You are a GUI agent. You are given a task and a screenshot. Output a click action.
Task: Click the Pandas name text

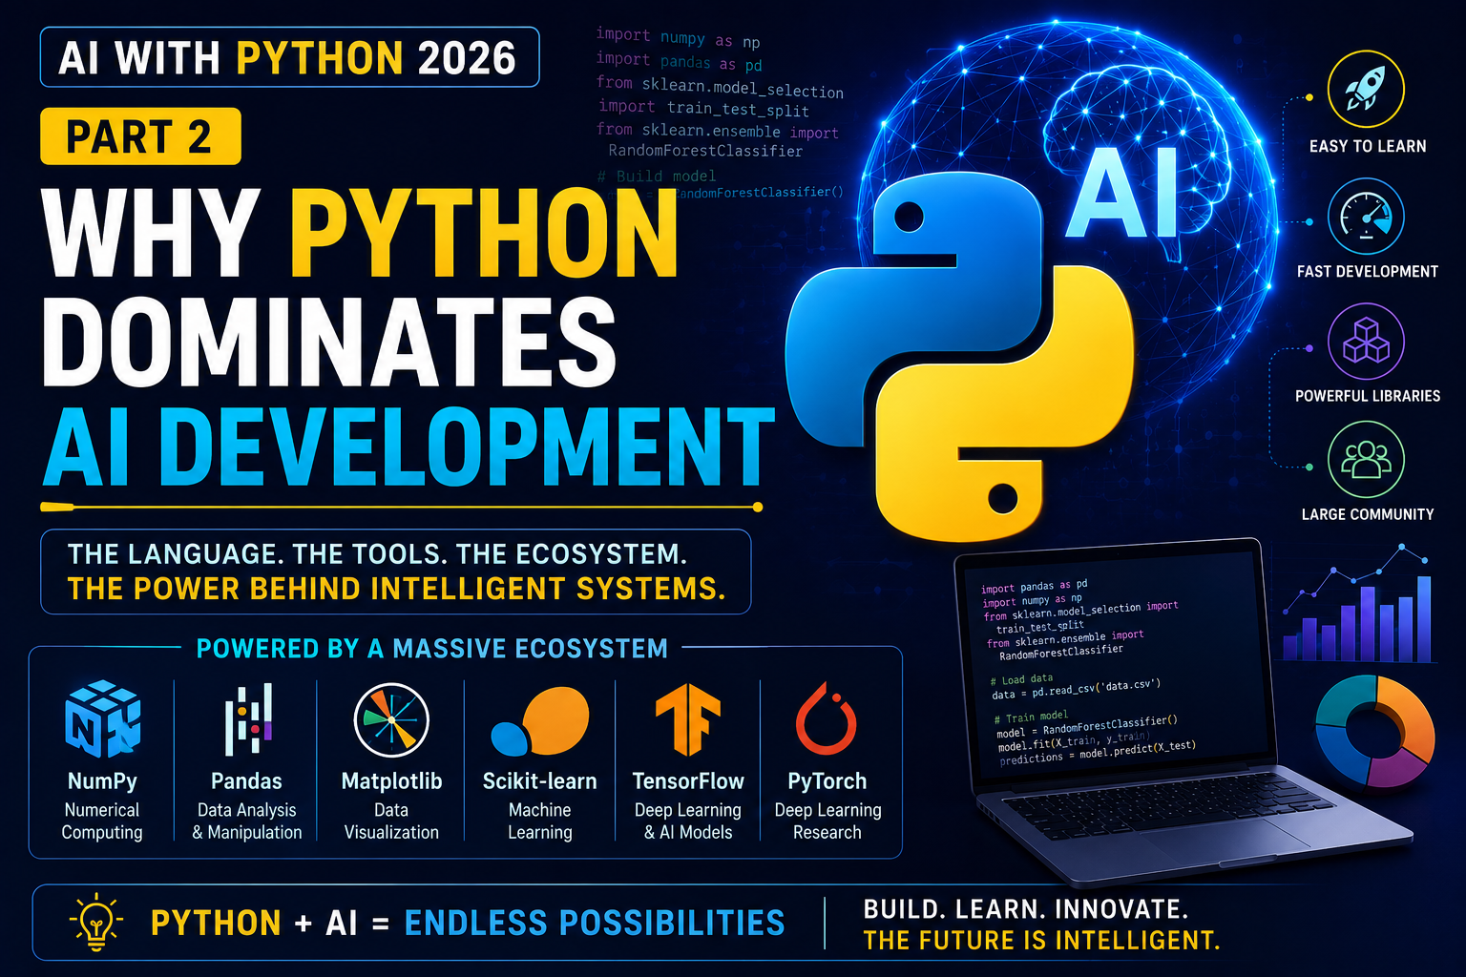tap(246, 781)
